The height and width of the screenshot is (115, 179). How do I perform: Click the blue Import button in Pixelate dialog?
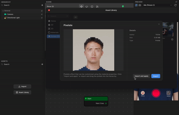coord(156,76)
